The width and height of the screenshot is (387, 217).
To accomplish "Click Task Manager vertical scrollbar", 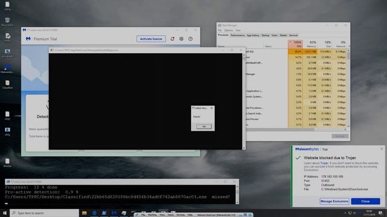I will [x=348, y=88].
